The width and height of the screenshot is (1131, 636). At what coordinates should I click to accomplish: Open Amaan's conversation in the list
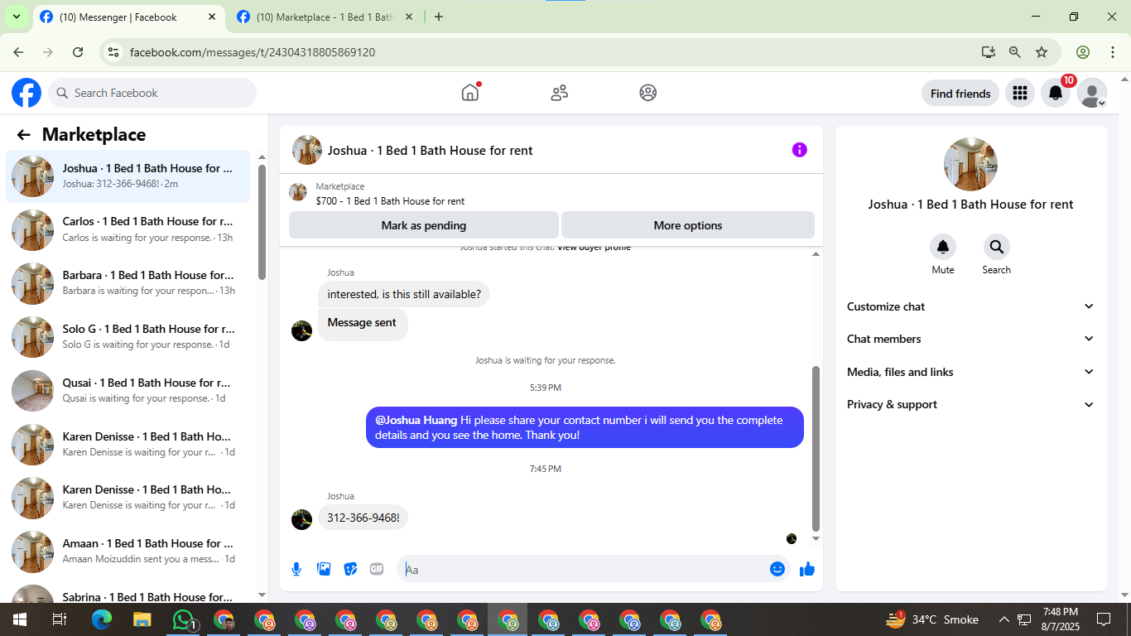tap(128, 552)
